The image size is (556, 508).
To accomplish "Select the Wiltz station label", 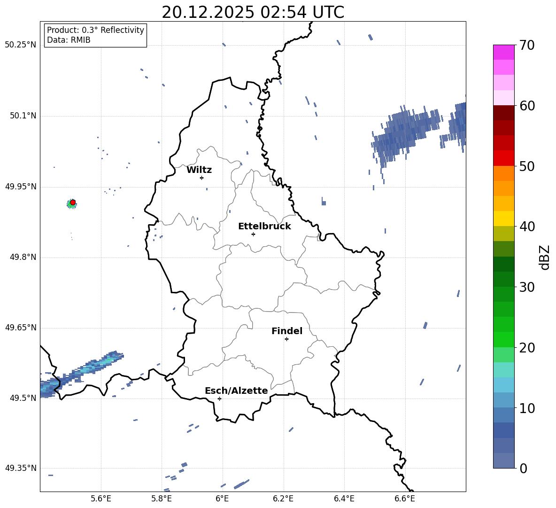I will [x=199, y=170].
